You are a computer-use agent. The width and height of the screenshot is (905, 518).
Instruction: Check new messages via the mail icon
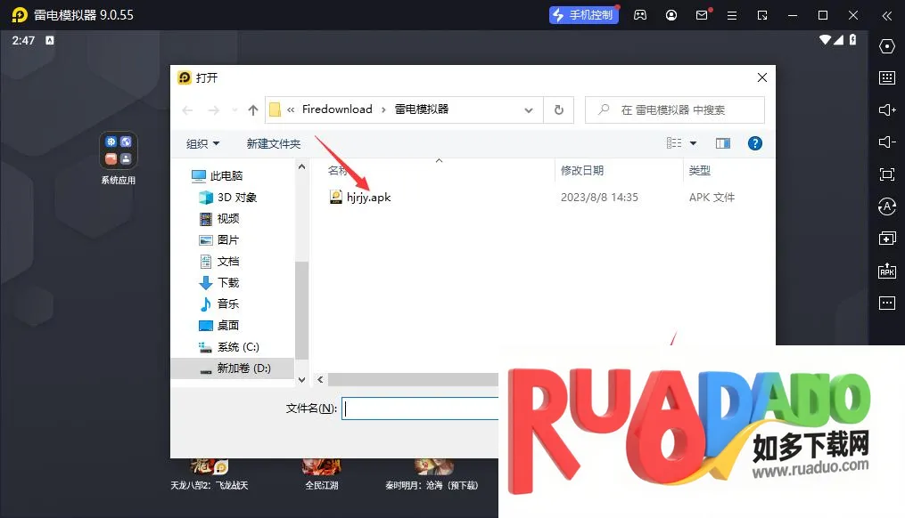click(702, 15)
